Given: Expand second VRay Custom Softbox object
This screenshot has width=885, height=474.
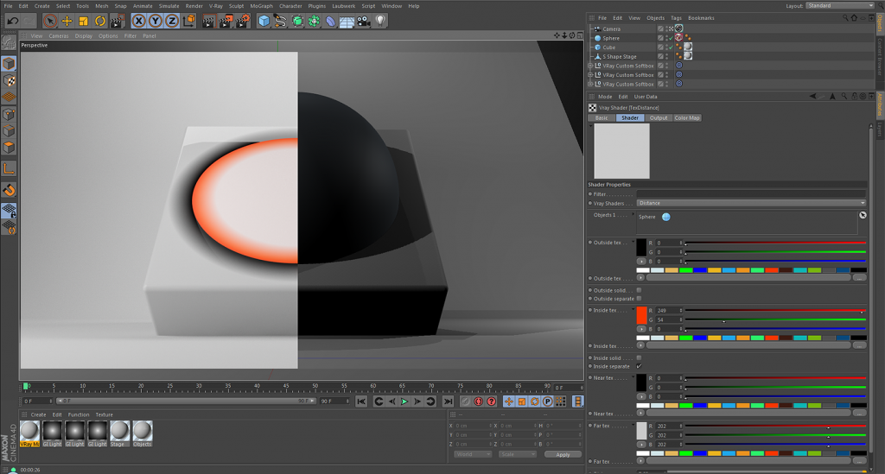Looking at the screenshot, I should coord(590,75).
